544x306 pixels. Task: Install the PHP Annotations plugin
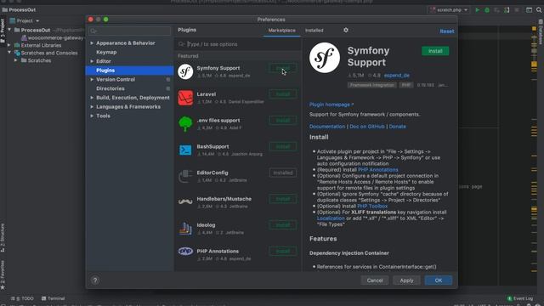pos(283,251)
